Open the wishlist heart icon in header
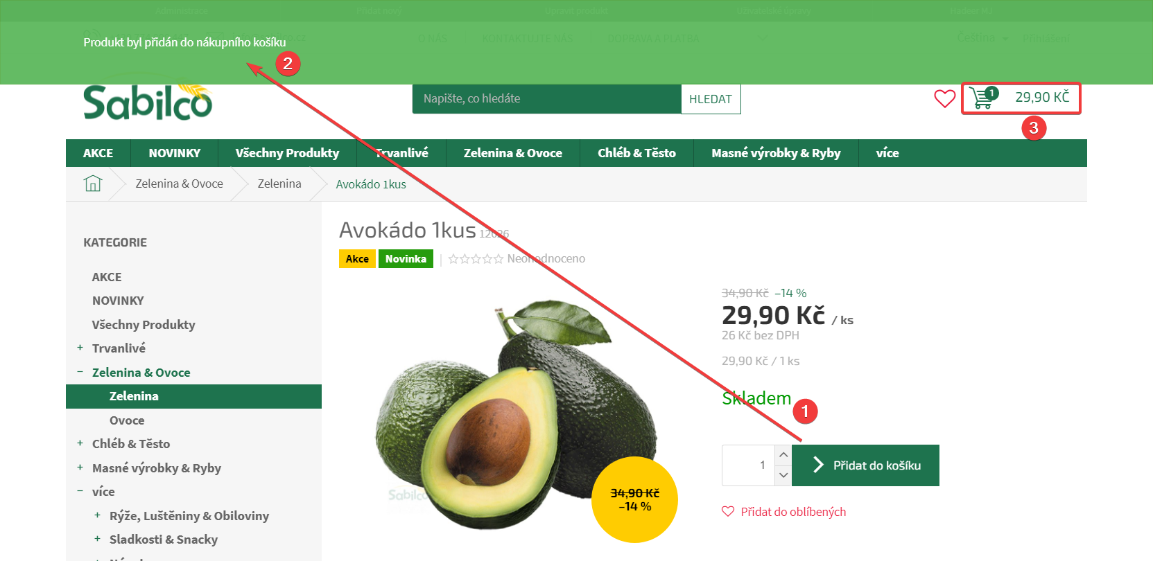The height and width of the screenshot is (561, 1153). click(x=944, y=99)
